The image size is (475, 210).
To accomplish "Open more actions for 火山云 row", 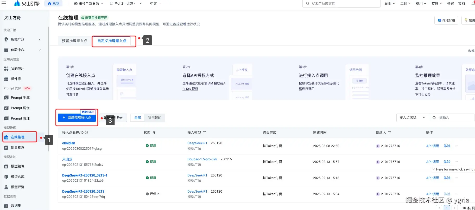I will point(456,162).
